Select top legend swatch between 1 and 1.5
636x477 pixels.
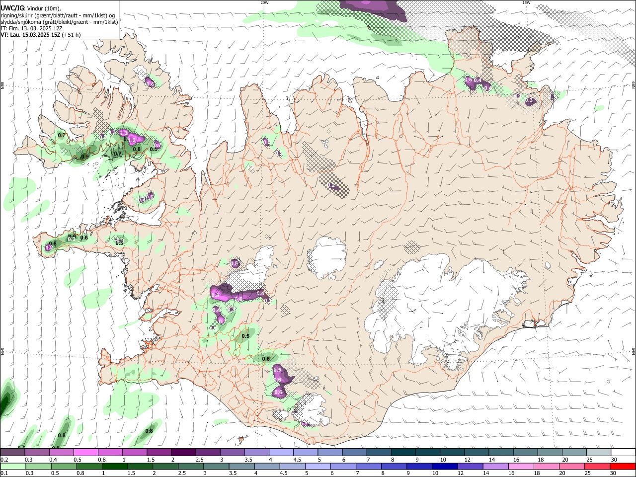134,452
